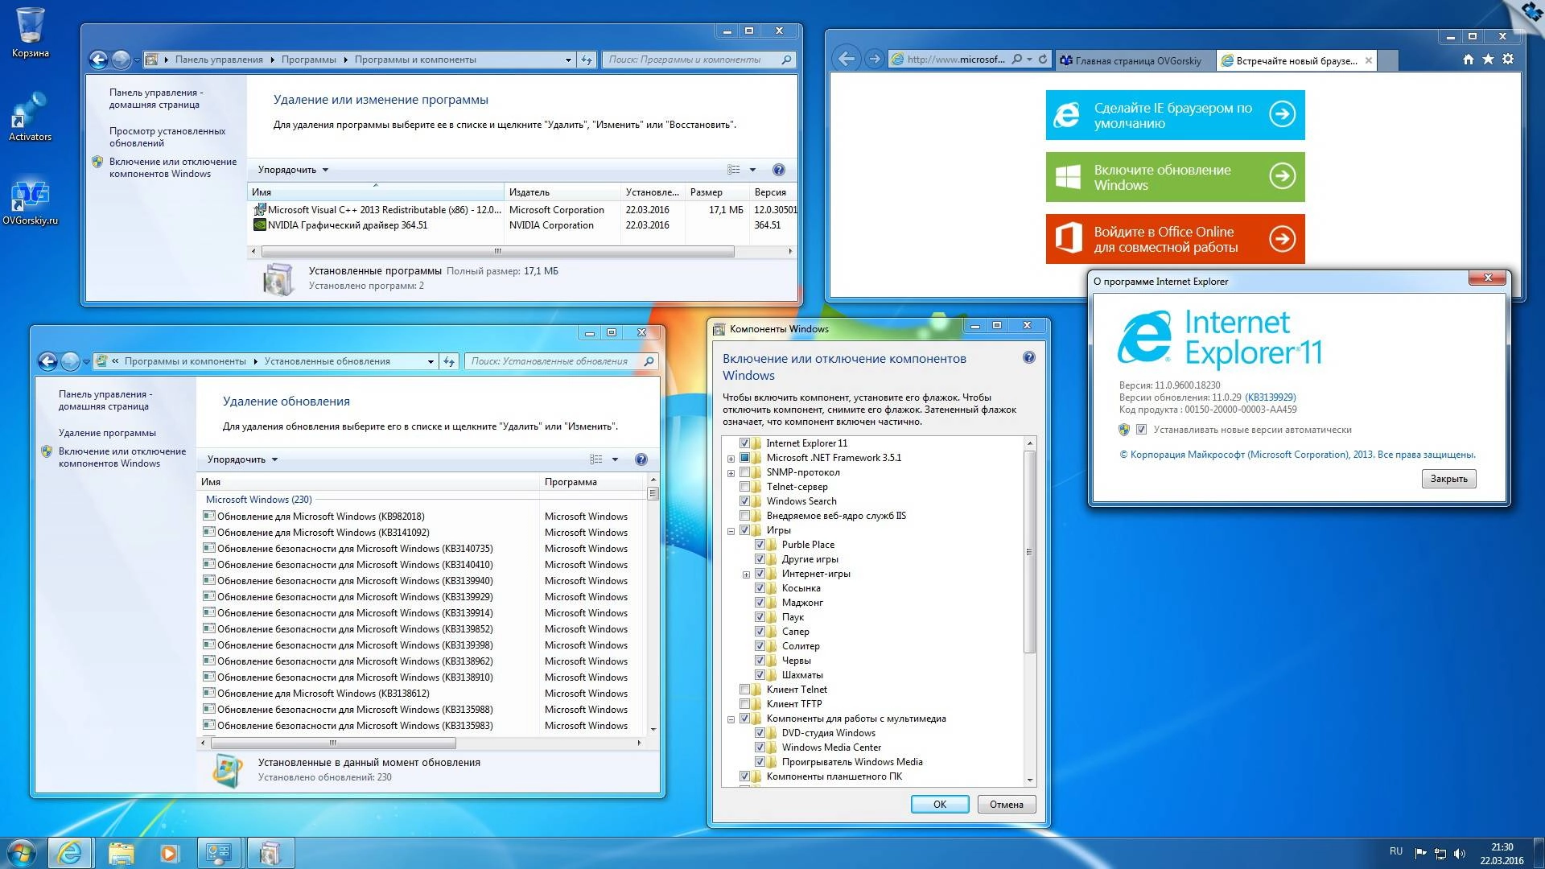Click Закрыть in the About Internet Explorer dialog

(x=1448, y=478)
